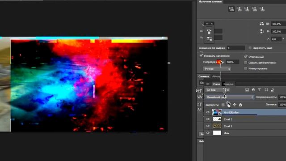Screen dimensions: 286x161
Task: Select the fifth clone source stamp
Action: click(262, 9)
